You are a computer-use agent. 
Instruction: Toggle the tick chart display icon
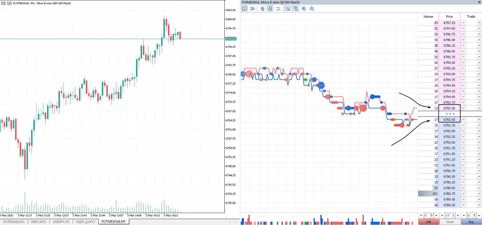coord(245,9)
